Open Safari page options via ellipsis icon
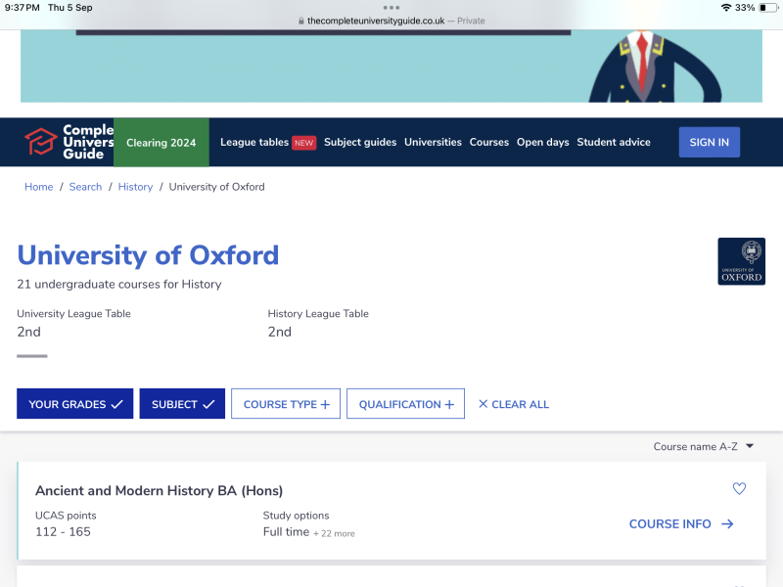 [x=391, y=8]
